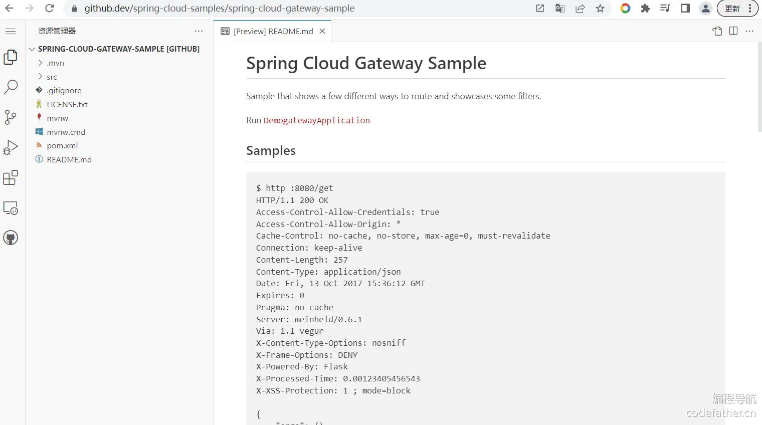Click the github.dev address bar URL
Viewport: 762px width, 425px height.
click(x=220, y=9)
